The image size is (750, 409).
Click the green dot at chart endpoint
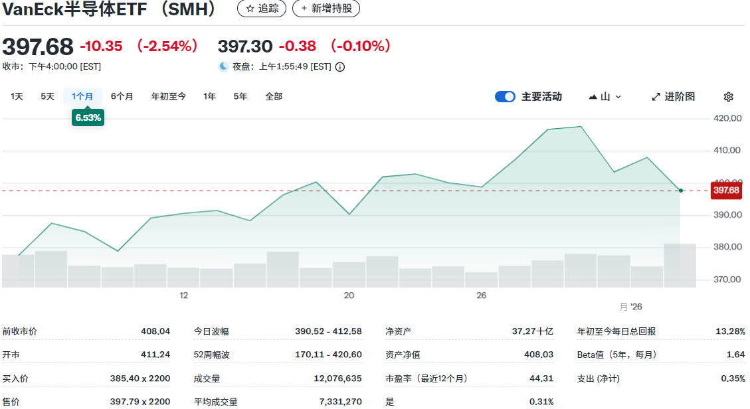(x=680, y=190)
